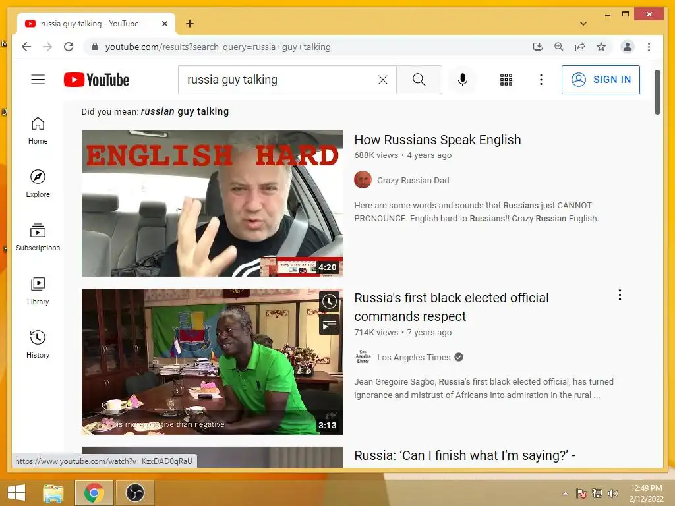
Task: Click the install app icon in address bar
Action: [x=538, y=47]
